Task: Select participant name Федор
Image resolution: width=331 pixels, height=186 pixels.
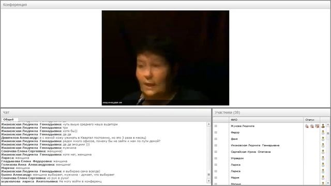Action: coord(235,132)
